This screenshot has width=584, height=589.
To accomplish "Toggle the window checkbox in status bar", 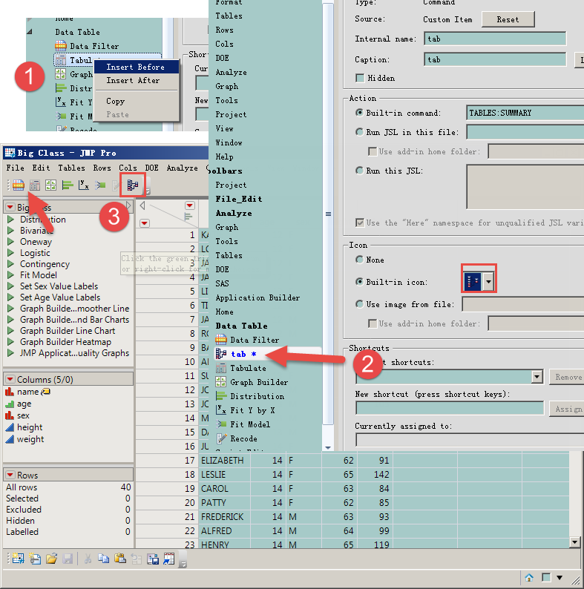I will (546, 577).
